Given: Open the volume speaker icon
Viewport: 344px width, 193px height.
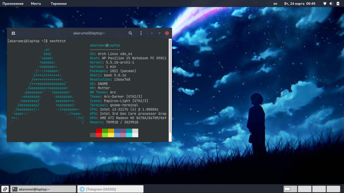Looking at the screenshot, I should [331, 3].
